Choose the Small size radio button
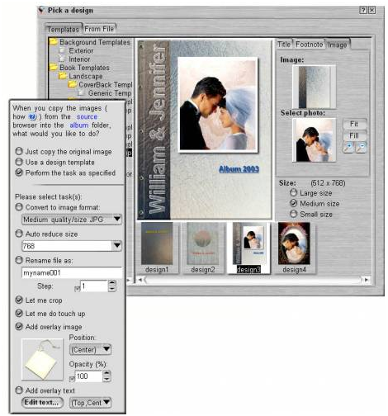Viewport: 388px width, 416px height. click(x=294, y=214)
